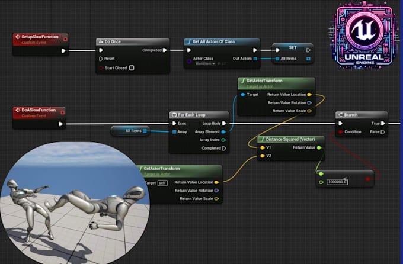The height and width of the screenshot is (264, 403).
Task: Click the 1000000.0 value input field
Action: [337, 182]
